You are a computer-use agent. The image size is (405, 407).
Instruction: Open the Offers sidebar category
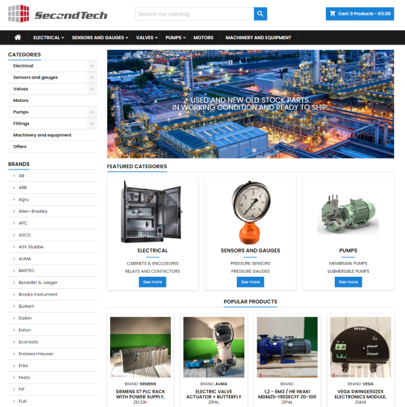pos(20,146)
